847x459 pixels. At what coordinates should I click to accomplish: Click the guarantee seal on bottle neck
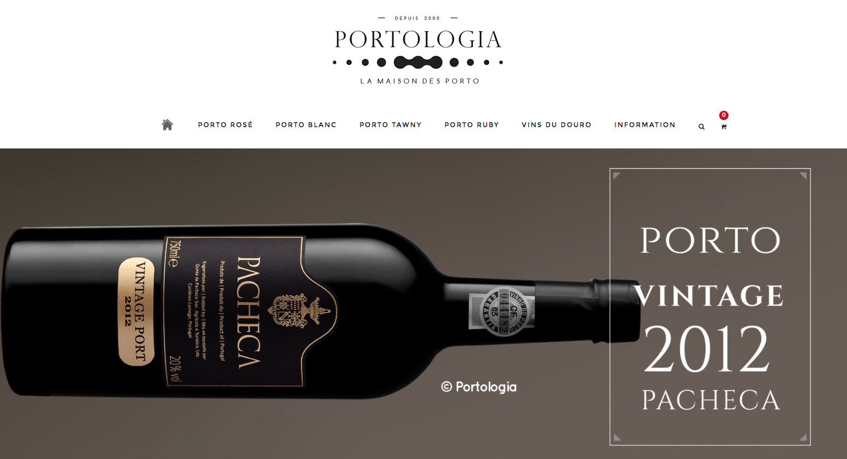502,311
